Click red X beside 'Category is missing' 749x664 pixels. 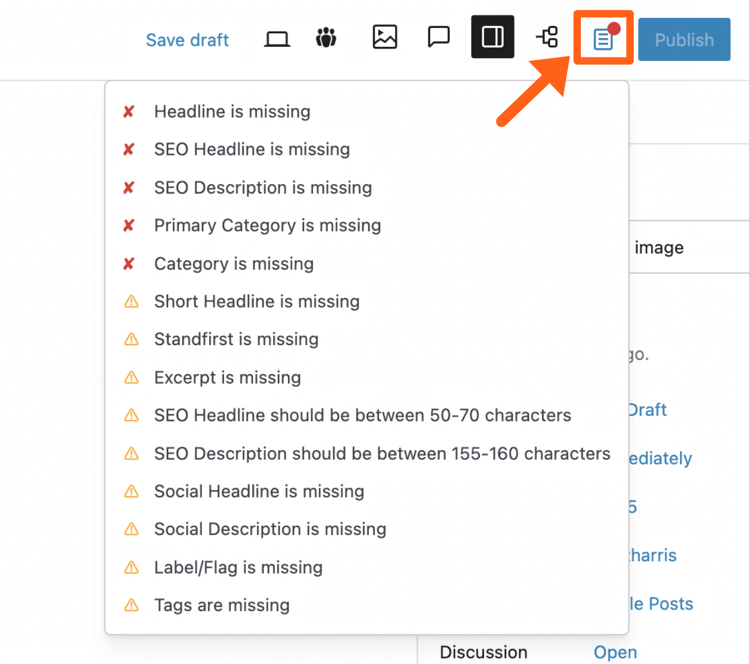point(129,264)
